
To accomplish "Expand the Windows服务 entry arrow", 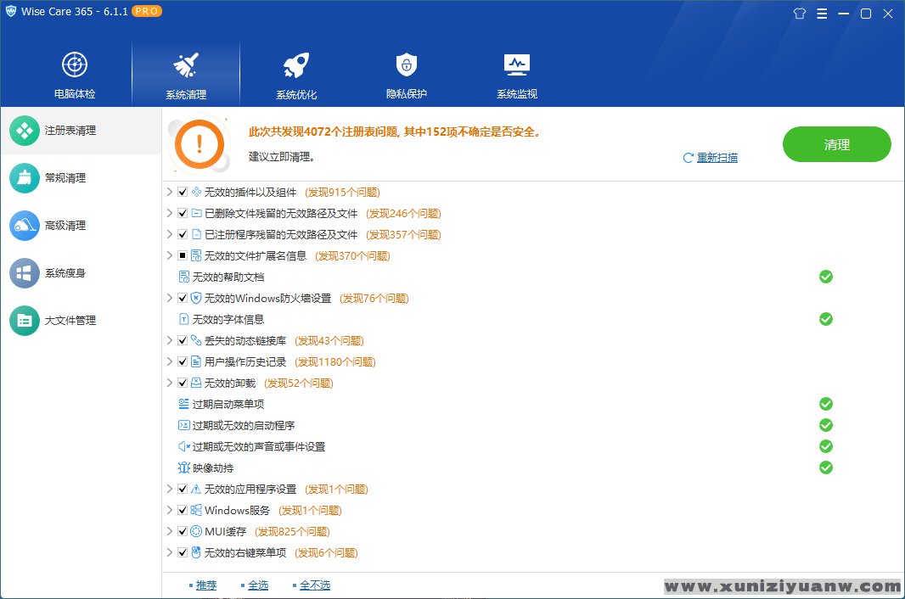I will 170,511.
